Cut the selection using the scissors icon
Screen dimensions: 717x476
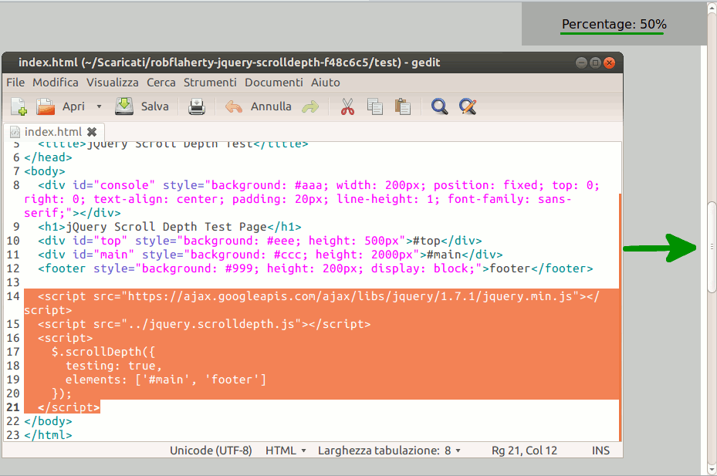tap(347, 106)
